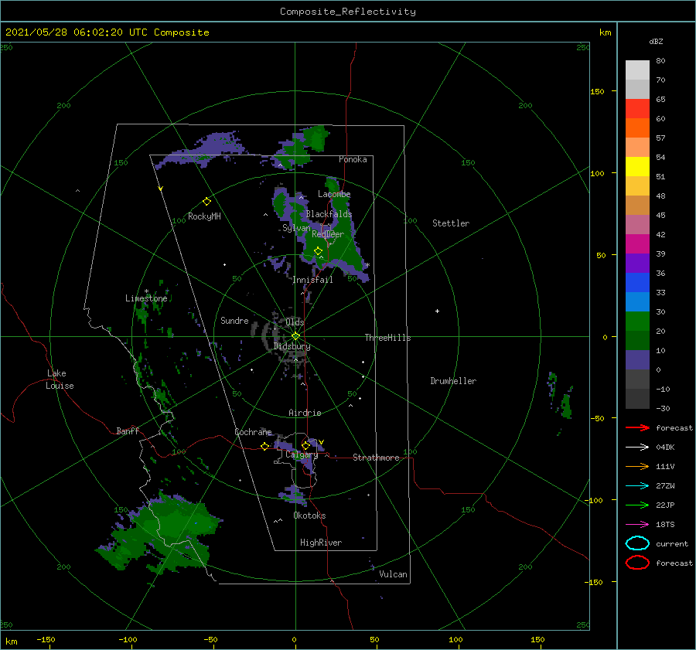This screenshot has width=696, height=650.
Task: Click the Airdrie city label
Action: click(x=305, y=413)
